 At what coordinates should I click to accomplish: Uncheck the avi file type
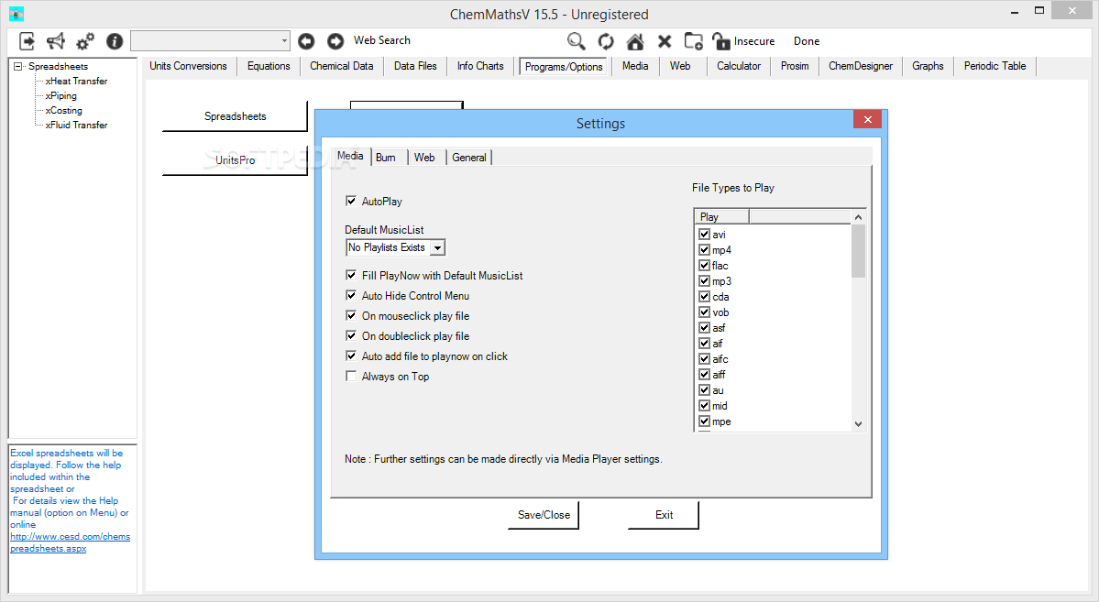(704, 234)
